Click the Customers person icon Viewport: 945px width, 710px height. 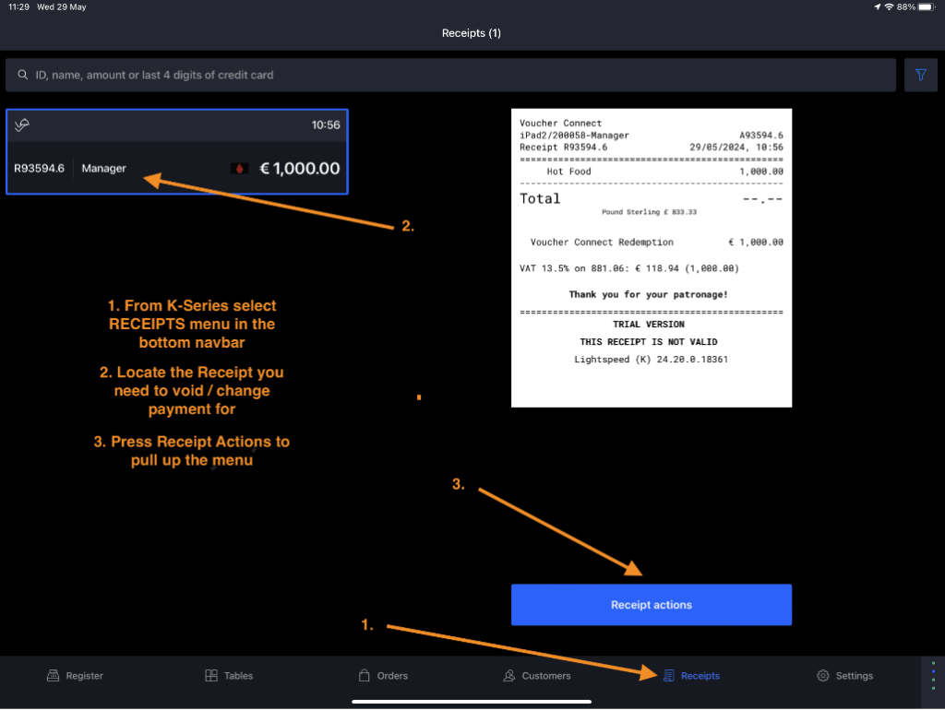[x=509, y=676]
